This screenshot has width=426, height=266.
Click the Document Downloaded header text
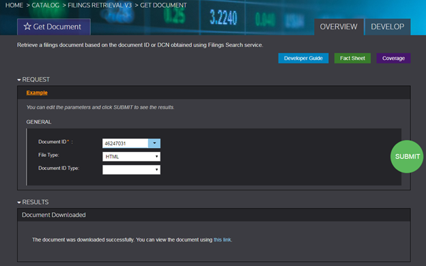(54, 215)
